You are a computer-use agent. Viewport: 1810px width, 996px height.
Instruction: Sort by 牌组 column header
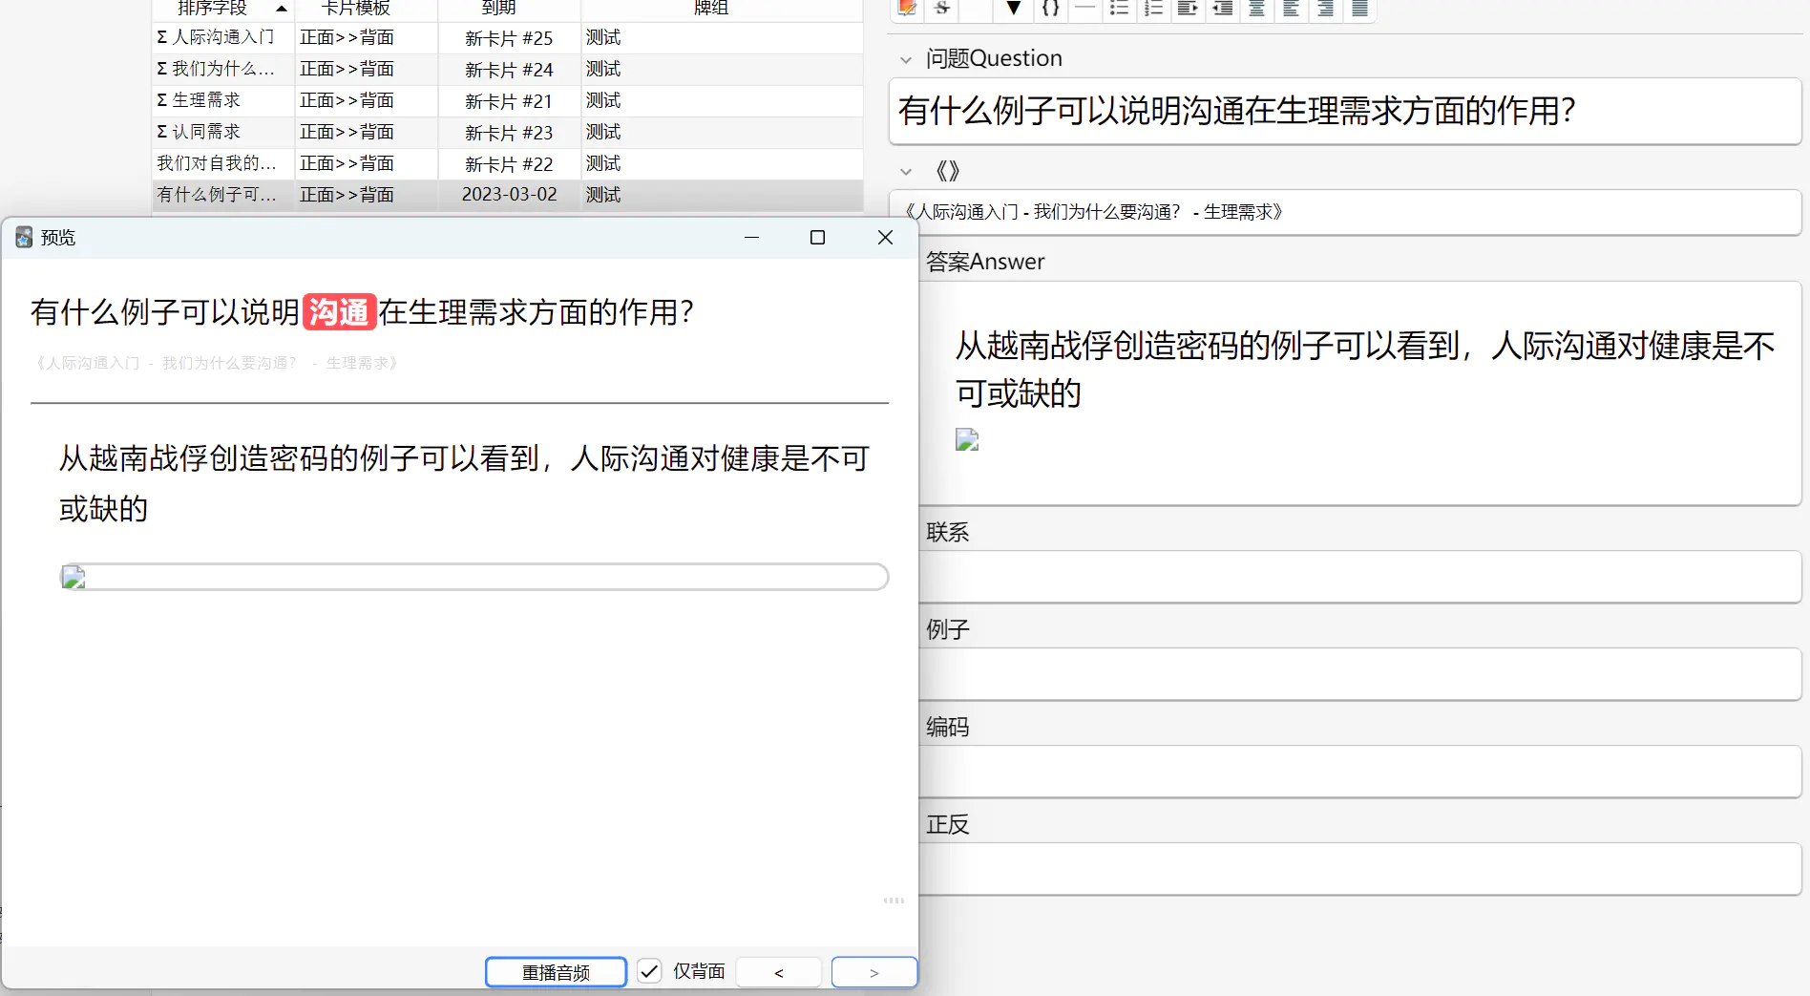click(723, 9)
